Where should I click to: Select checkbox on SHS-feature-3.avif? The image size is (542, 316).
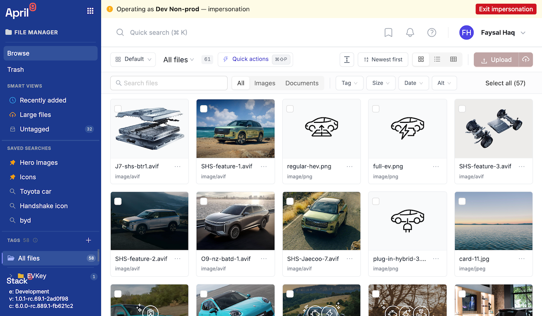462,109
